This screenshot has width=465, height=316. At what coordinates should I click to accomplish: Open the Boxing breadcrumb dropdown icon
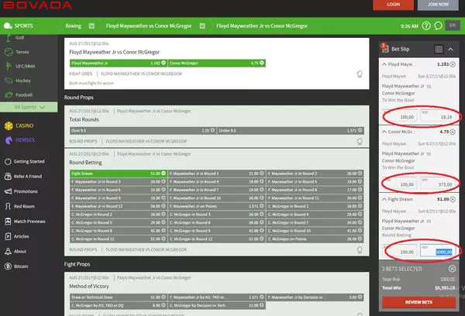click(x=91, y=26)
